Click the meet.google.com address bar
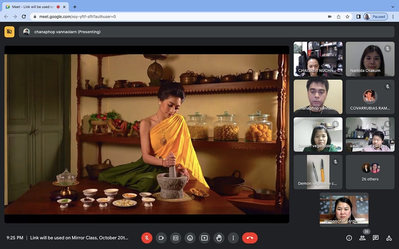Screen dimensions: 399x249 [x=166, y=17]
